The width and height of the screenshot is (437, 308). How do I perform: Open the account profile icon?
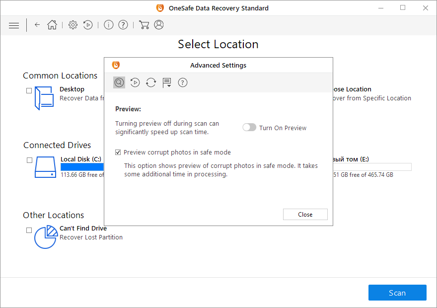click(158, 24)
